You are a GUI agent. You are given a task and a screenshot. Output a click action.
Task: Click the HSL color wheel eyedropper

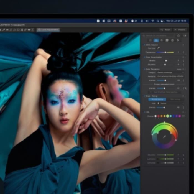tap(164, 137)
